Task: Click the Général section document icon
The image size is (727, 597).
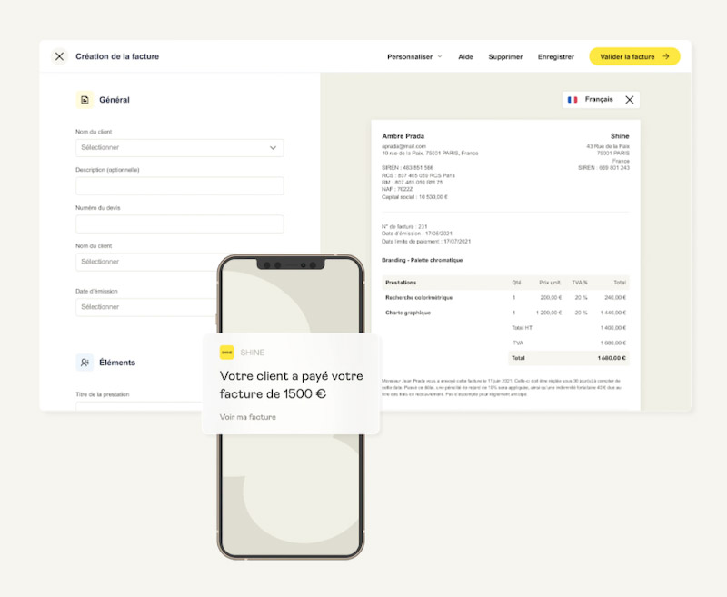Action: pyautogui.click(x=85, y=100)
